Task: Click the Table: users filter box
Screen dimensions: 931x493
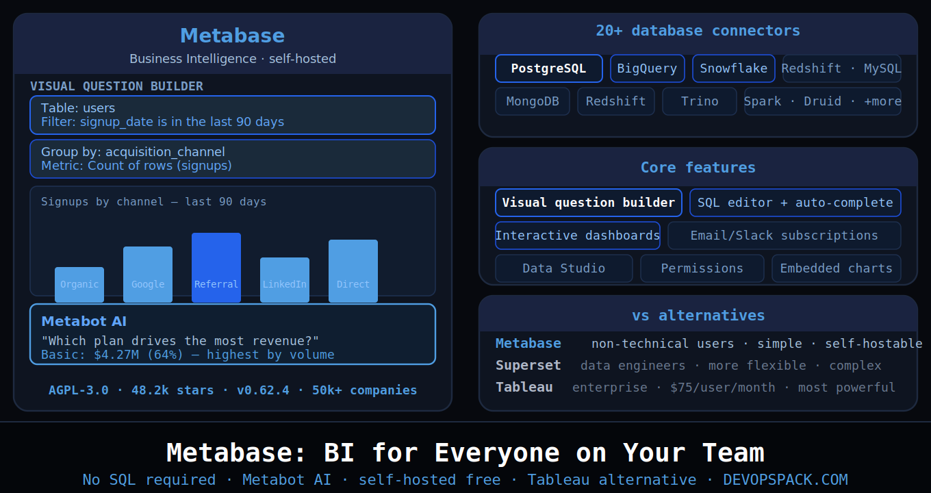Action: tap(233, 115)
